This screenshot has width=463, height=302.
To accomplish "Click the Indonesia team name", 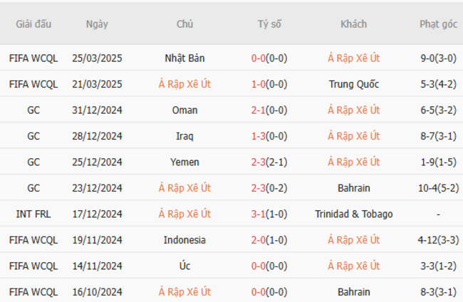I will pos(184,240).
